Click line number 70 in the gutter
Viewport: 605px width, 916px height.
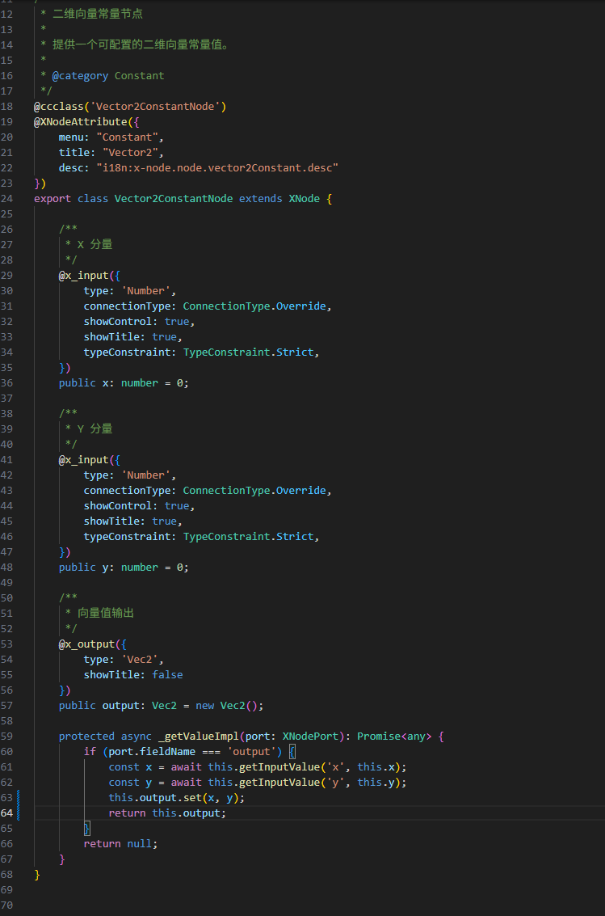pyautogui.click(x=6, y=905)
